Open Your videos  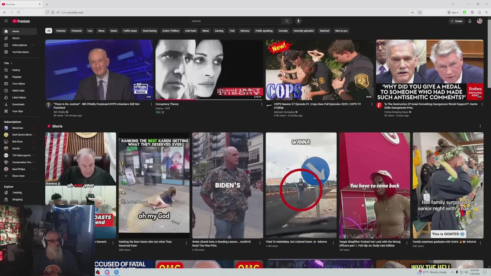point(20,84)
